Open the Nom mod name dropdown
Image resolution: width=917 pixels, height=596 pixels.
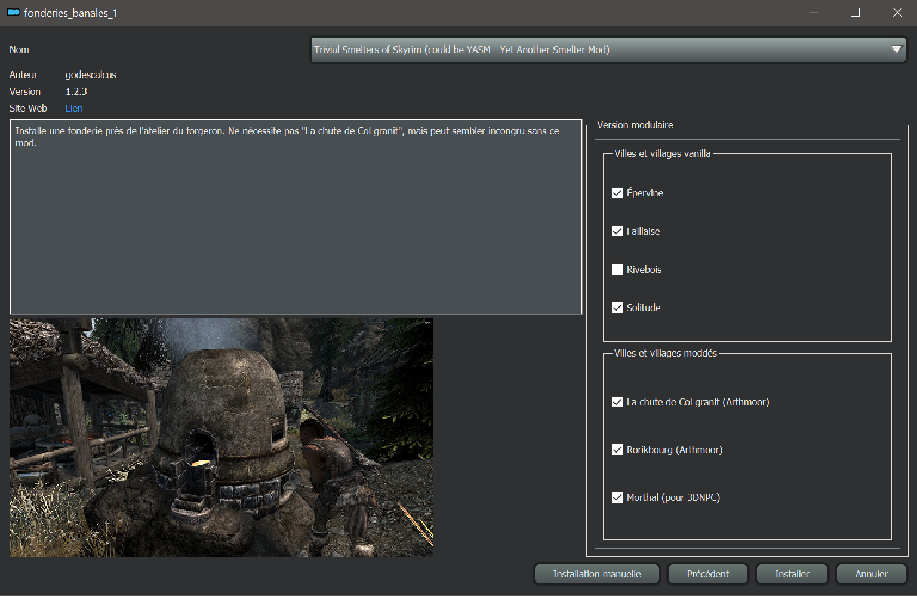[x=608, y=50]
